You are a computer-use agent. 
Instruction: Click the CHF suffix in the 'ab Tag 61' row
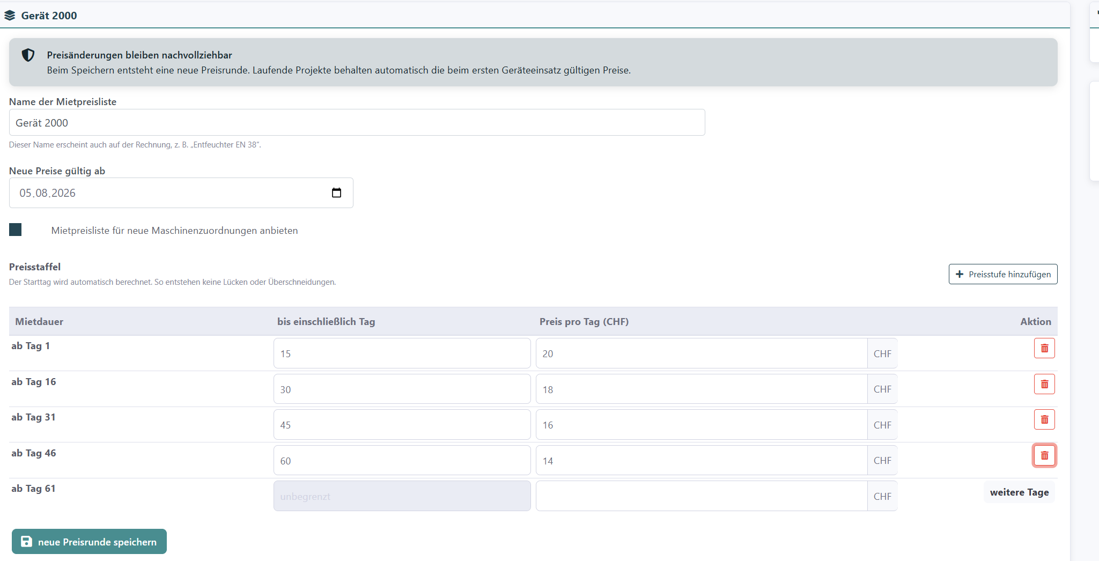click(882, 496)
